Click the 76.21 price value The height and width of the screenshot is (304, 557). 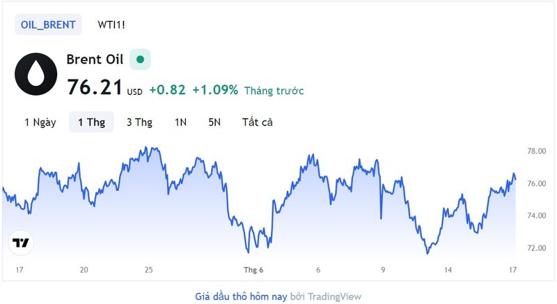click(95, 87)
